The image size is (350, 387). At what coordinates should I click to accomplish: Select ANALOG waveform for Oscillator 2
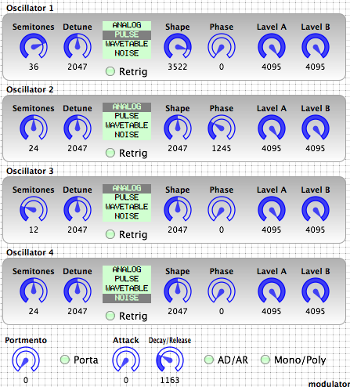pos(127,107)
